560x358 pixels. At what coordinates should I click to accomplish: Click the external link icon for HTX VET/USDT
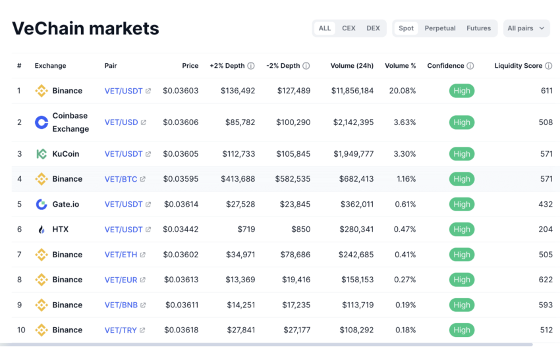click(x=148, y=229)
